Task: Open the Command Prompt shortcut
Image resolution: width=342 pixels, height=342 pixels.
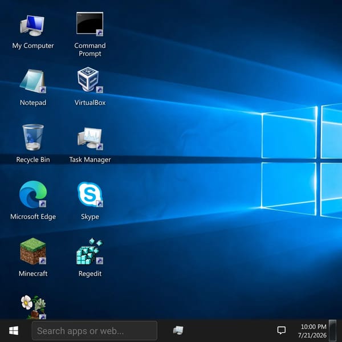Action: pos(90,24)
